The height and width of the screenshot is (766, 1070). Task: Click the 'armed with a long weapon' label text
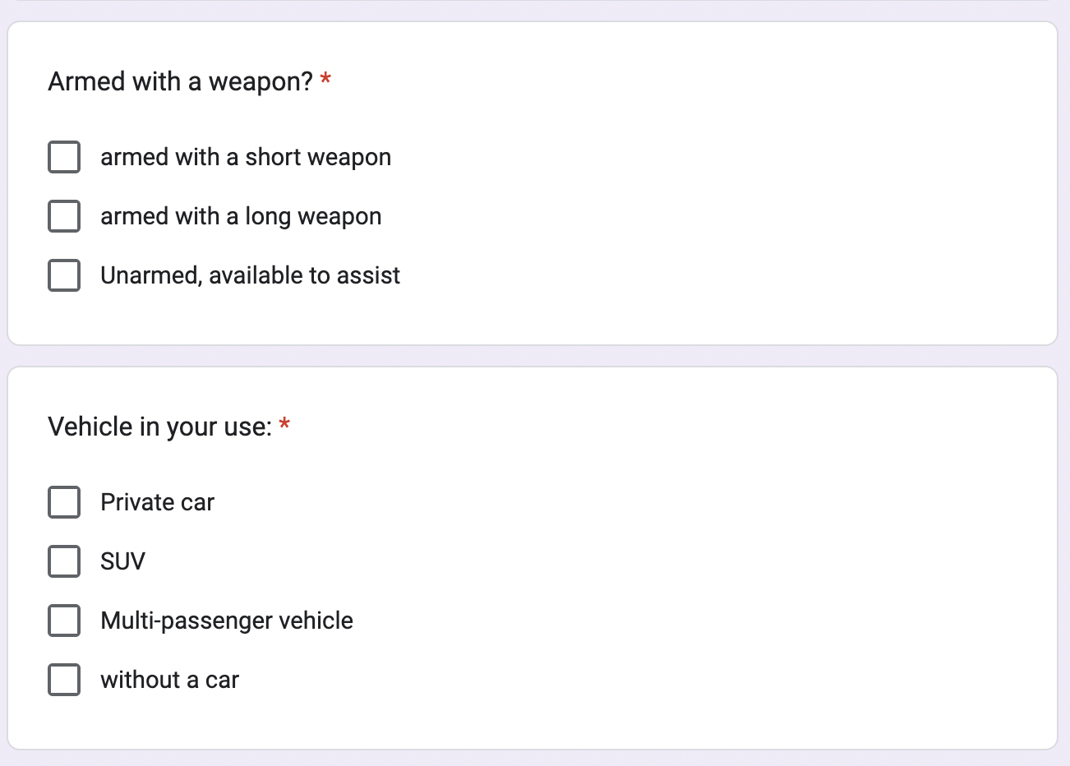click(x=240, y=216)
